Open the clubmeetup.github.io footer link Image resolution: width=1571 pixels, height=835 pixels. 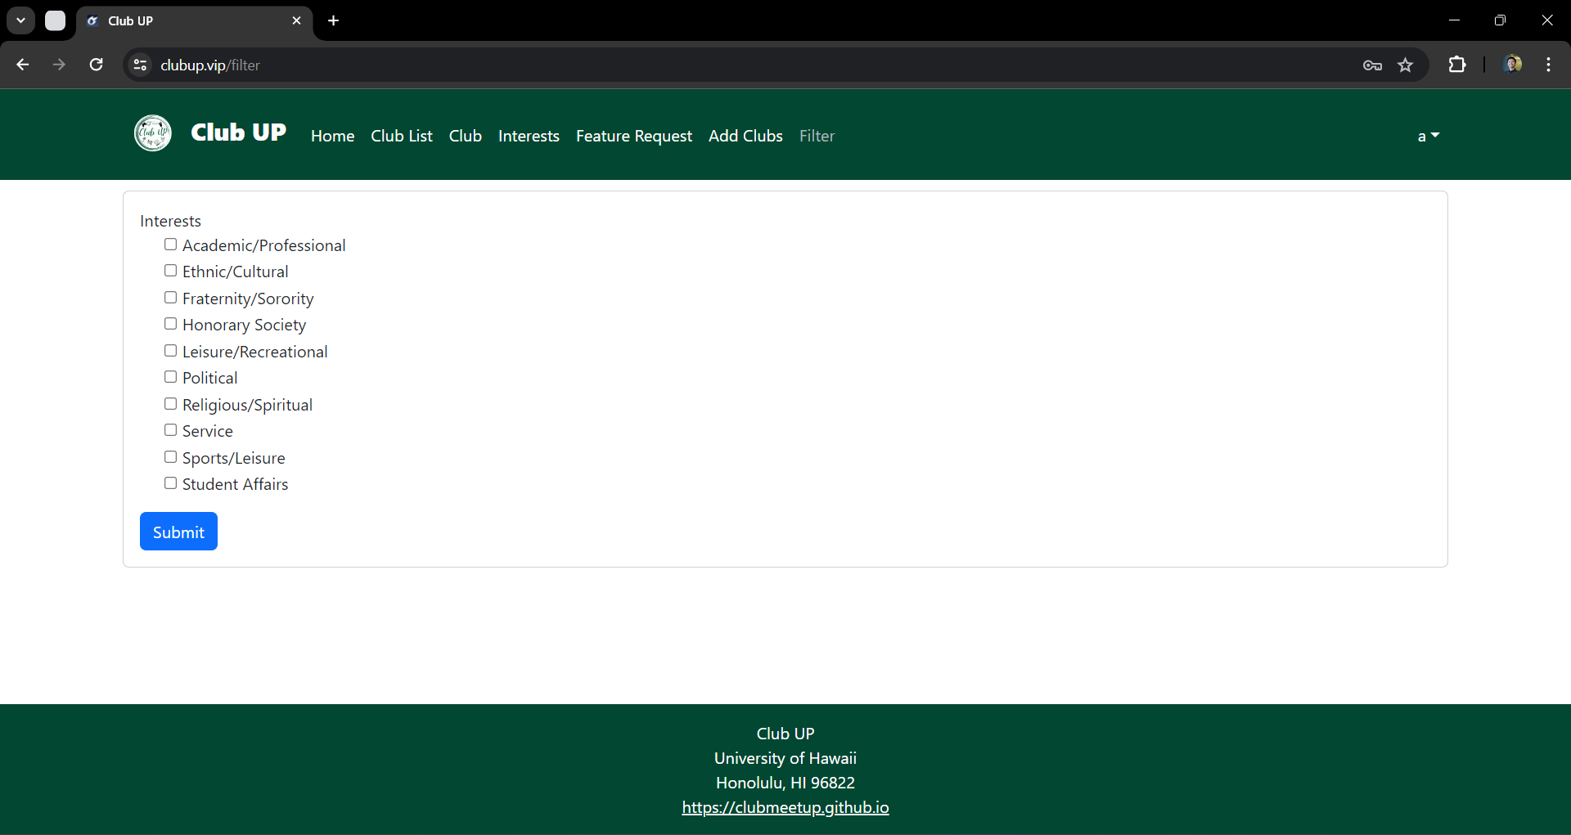[785, 807]
